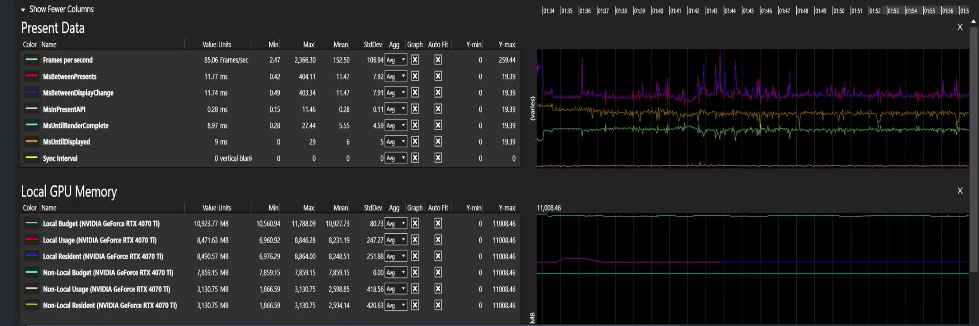Image resolution: width=979 pixels, height=326 pixels.
Task: Open Agg dropdown for MsUntilDisplayed
Action: pyautogui.click(x=396, y=141)
